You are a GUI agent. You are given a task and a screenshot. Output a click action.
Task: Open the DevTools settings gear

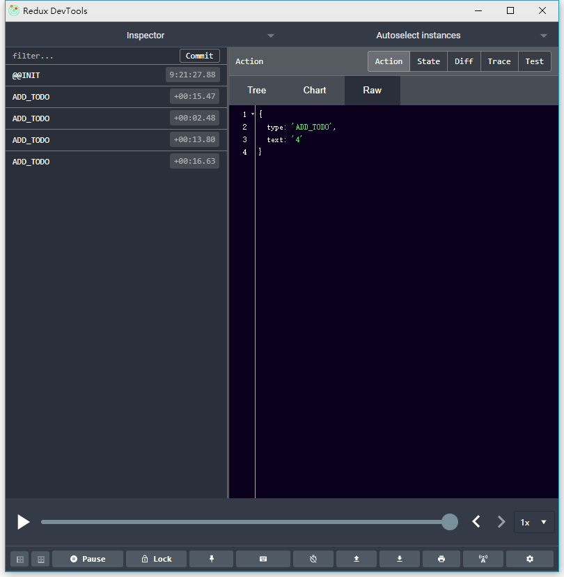coord(530,558)
